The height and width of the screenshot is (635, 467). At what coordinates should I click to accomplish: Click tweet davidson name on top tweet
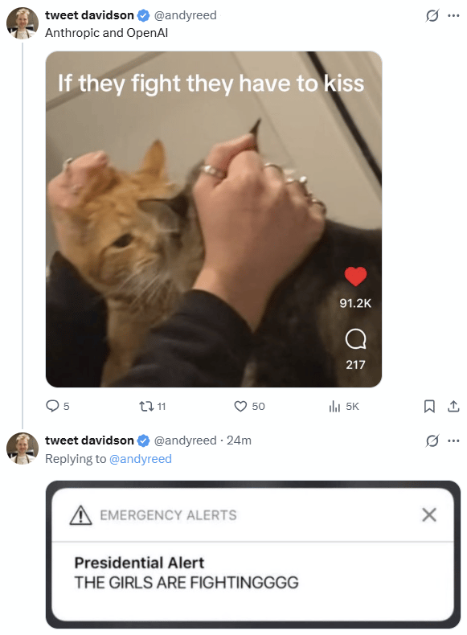(89, 15)
